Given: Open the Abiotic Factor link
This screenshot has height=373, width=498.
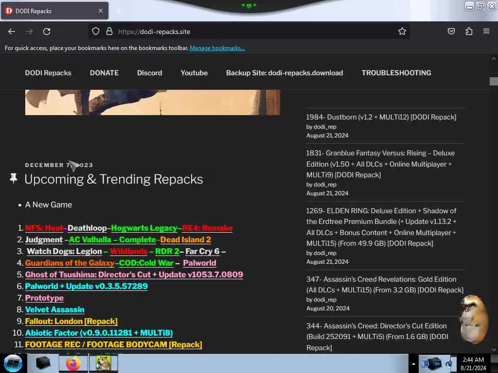Looking at the screenshot, I should click(x=99, y=333).
